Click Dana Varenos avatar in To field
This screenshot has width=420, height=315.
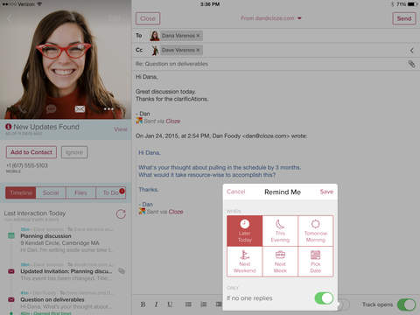[x=155, y=36]
